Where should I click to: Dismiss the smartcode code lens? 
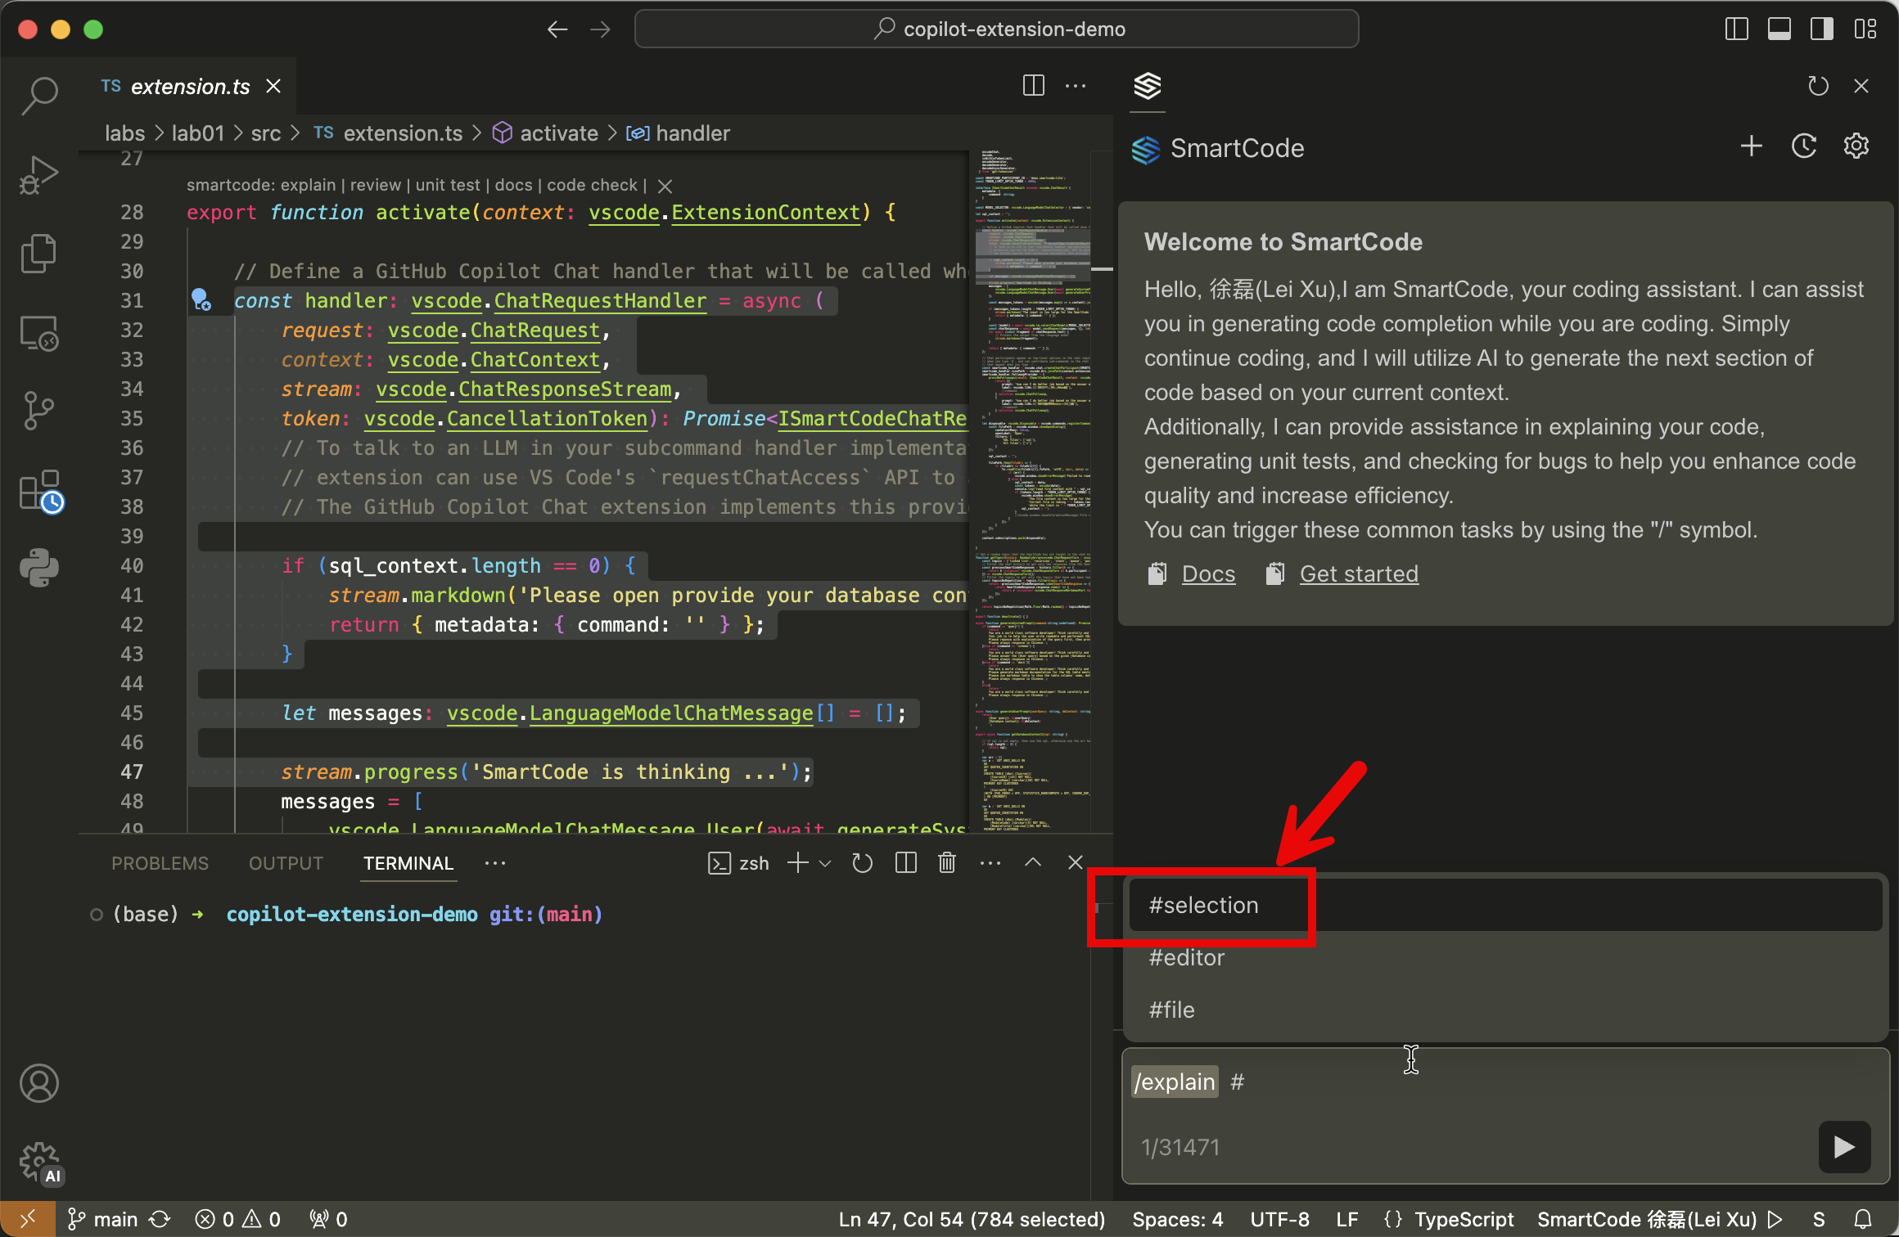665,187
